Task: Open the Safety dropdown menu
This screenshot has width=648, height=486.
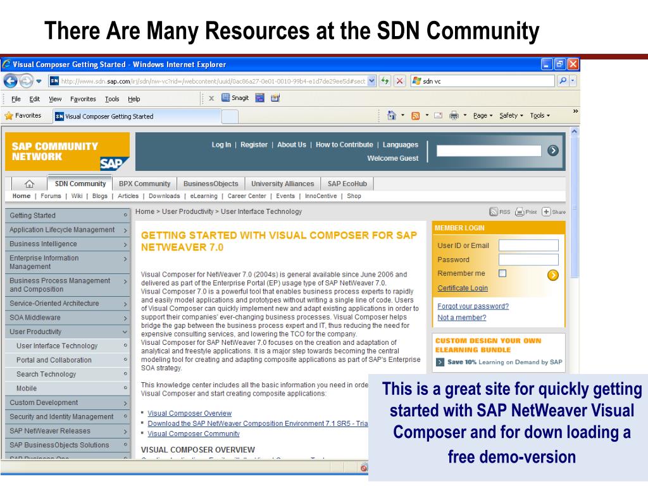Action: click(511, 116)
